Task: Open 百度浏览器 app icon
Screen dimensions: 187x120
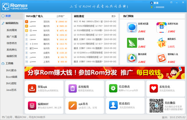Action: coord(132,27)
